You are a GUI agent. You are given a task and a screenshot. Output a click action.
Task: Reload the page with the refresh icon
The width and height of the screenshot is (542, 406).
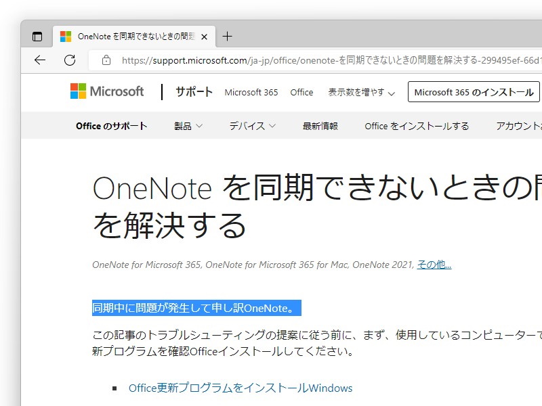[70, 60]
